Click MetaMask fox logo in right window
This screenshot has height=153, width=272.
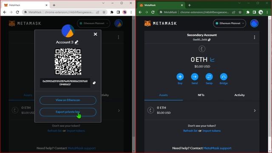coord(147,23)
